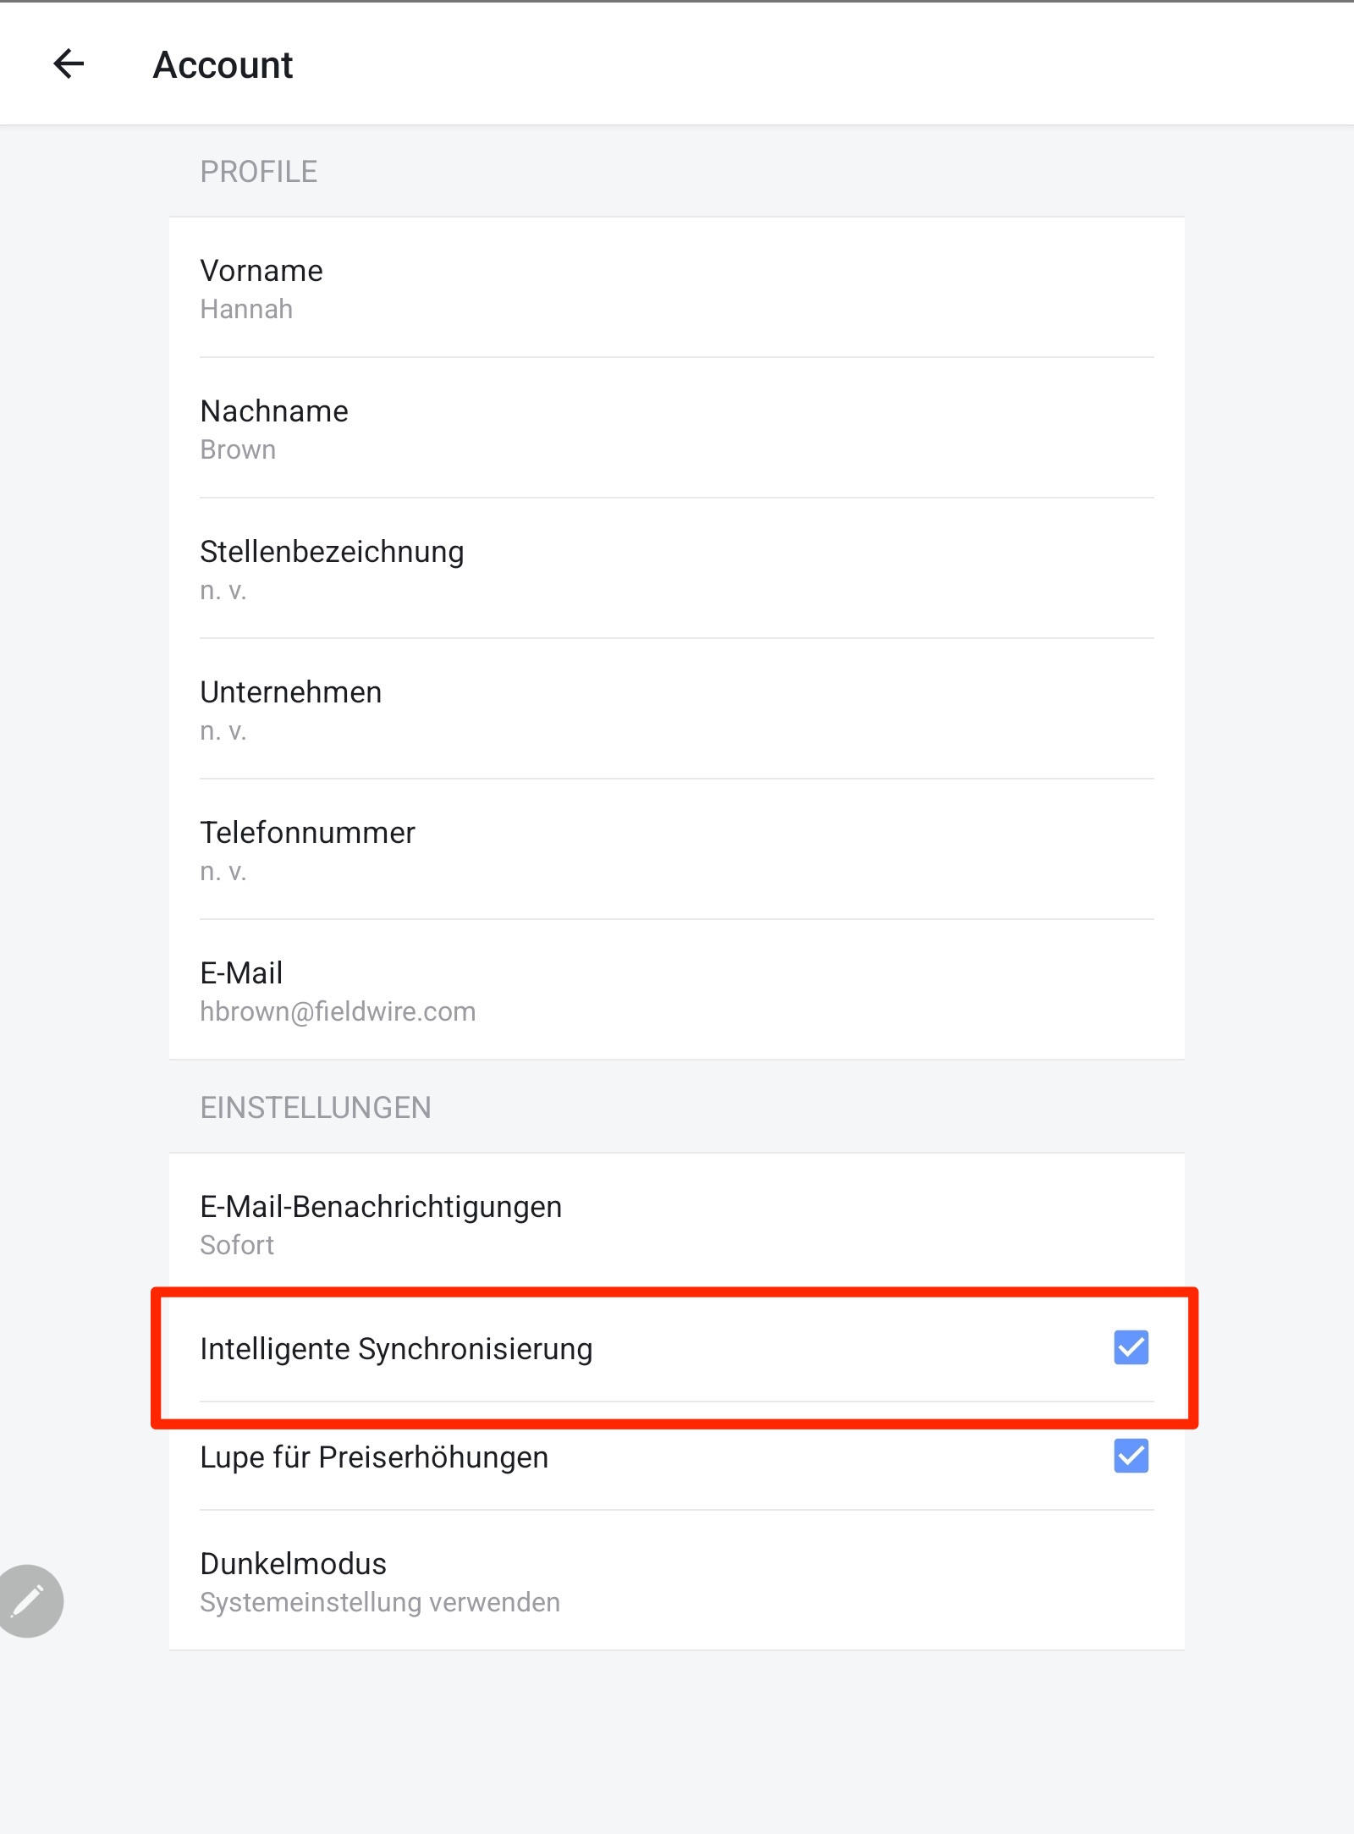Tap the hbrown@fieldwire.com address text
Viewport: 1354px width, 1834px height.
(x=338, y=1011)
